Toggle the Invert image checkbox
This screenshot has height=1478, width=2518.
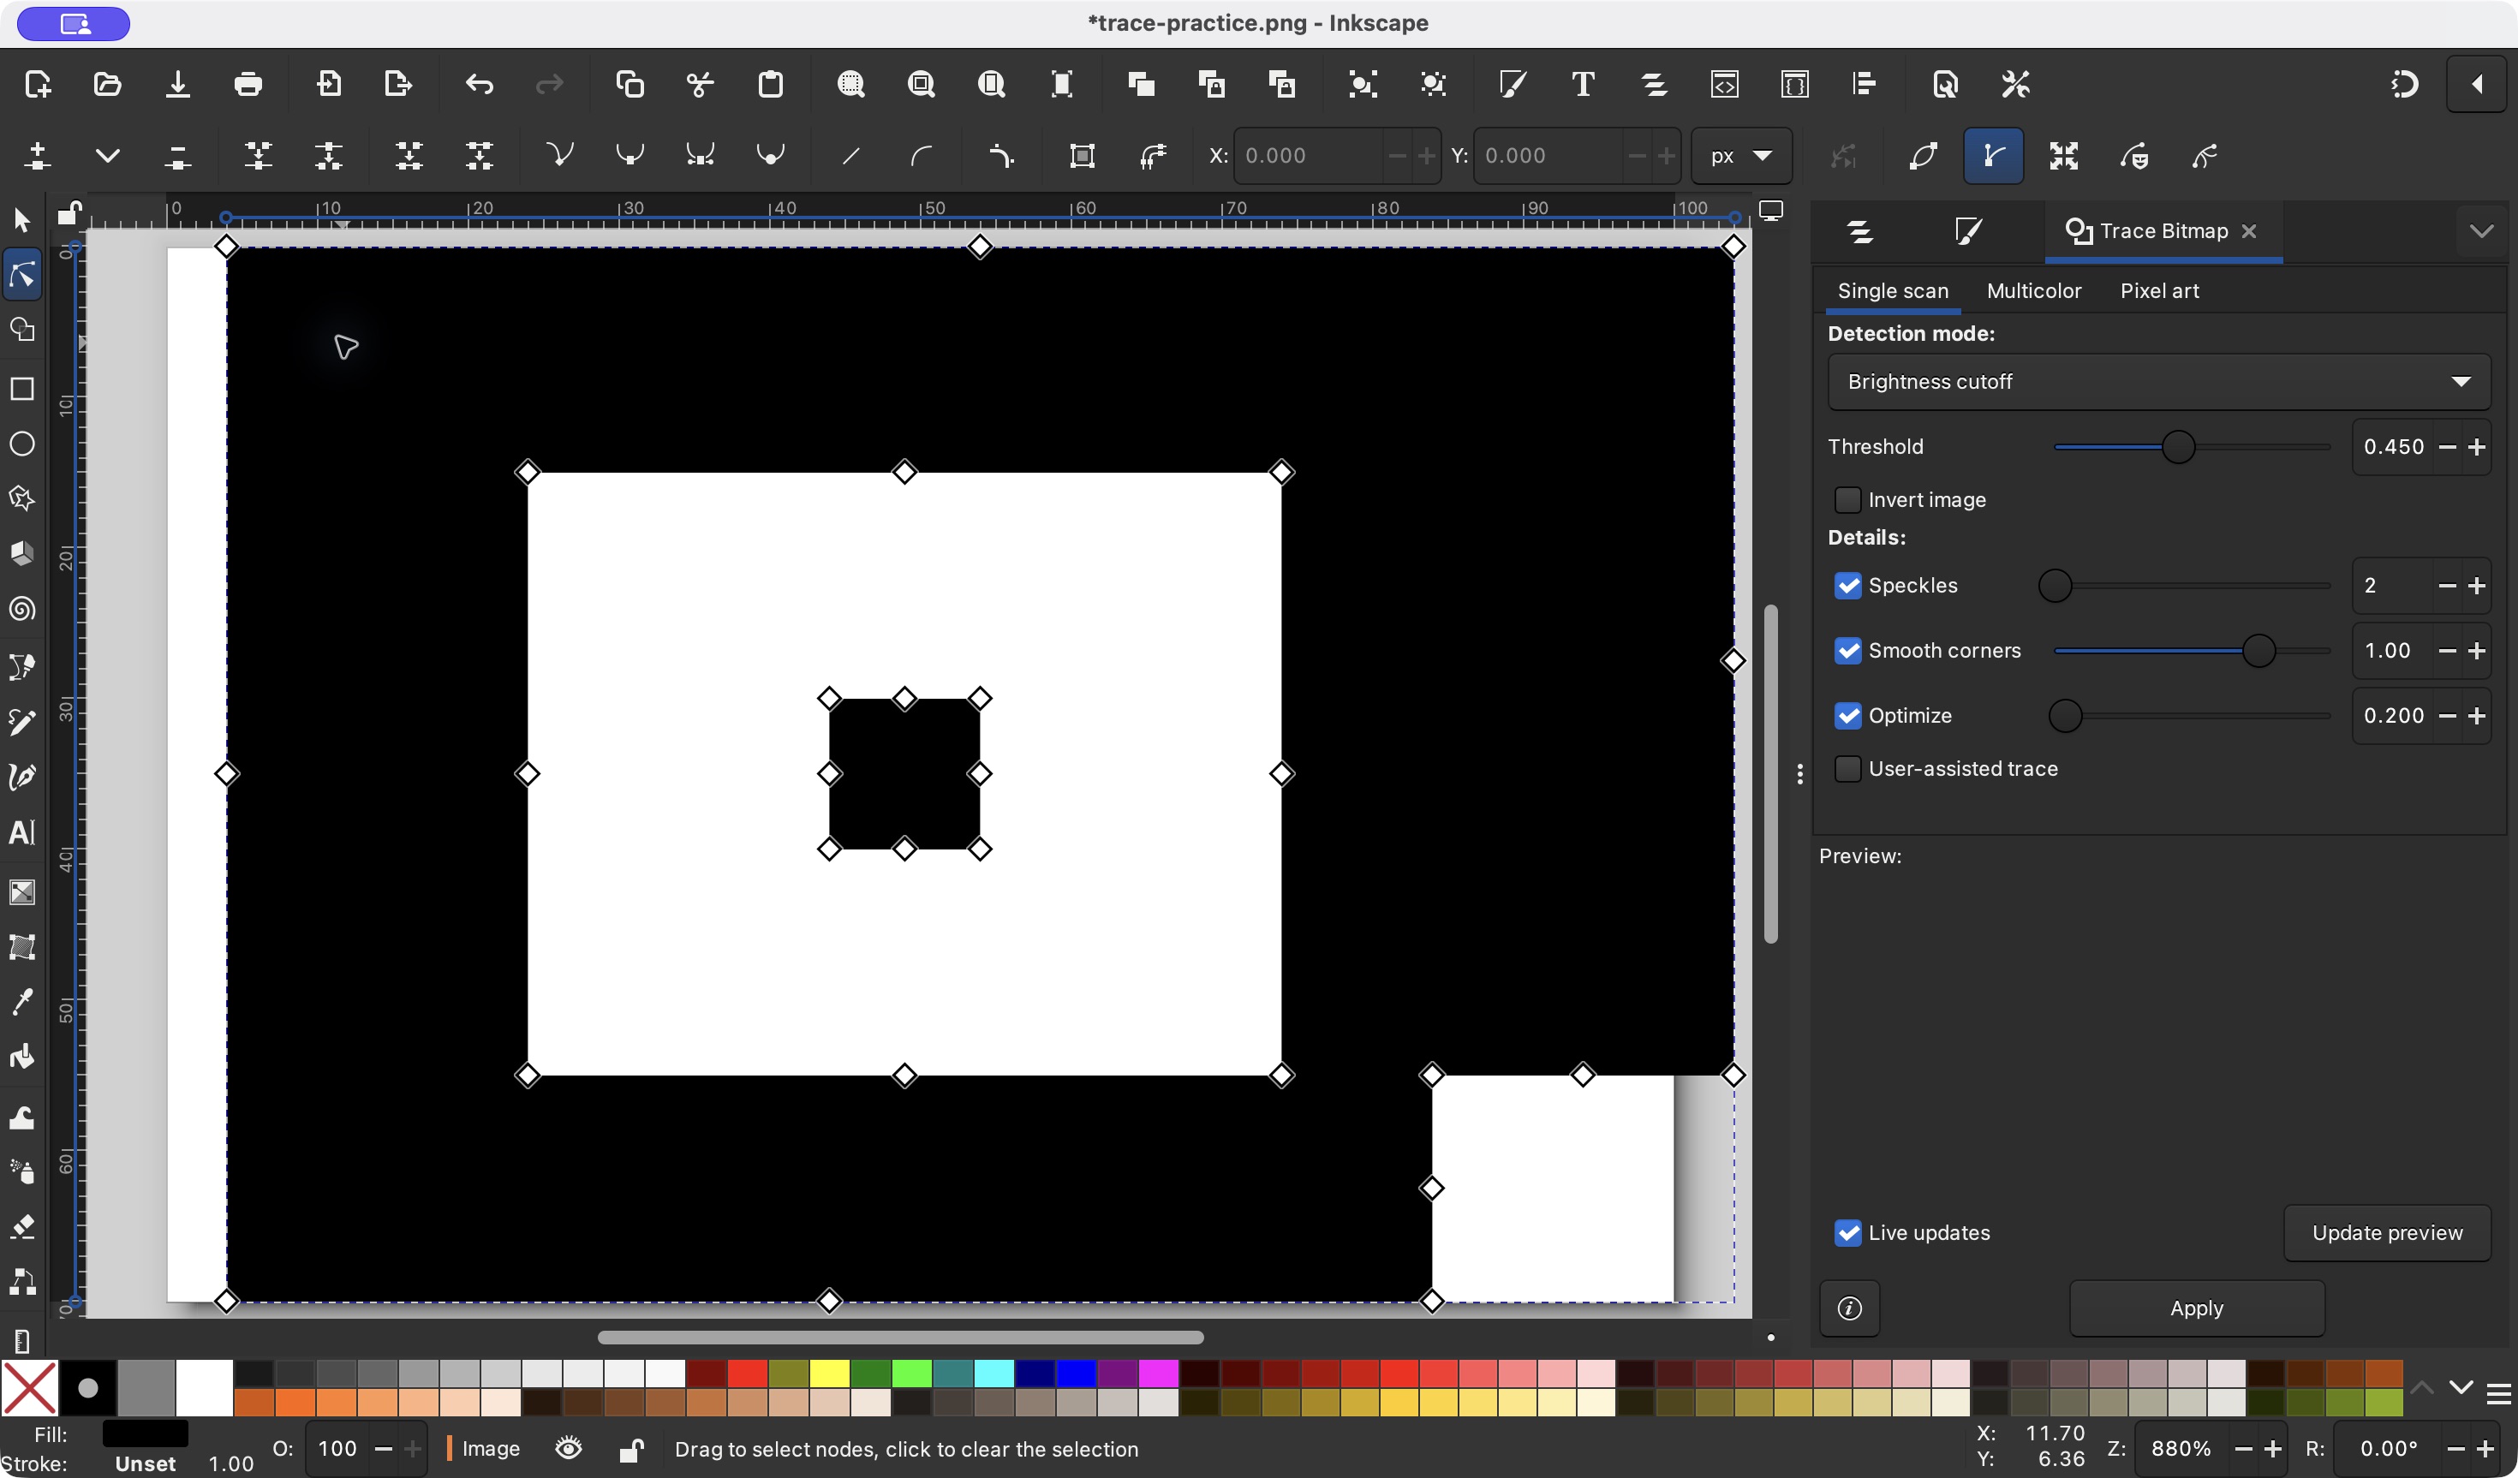coord(1847,500)
